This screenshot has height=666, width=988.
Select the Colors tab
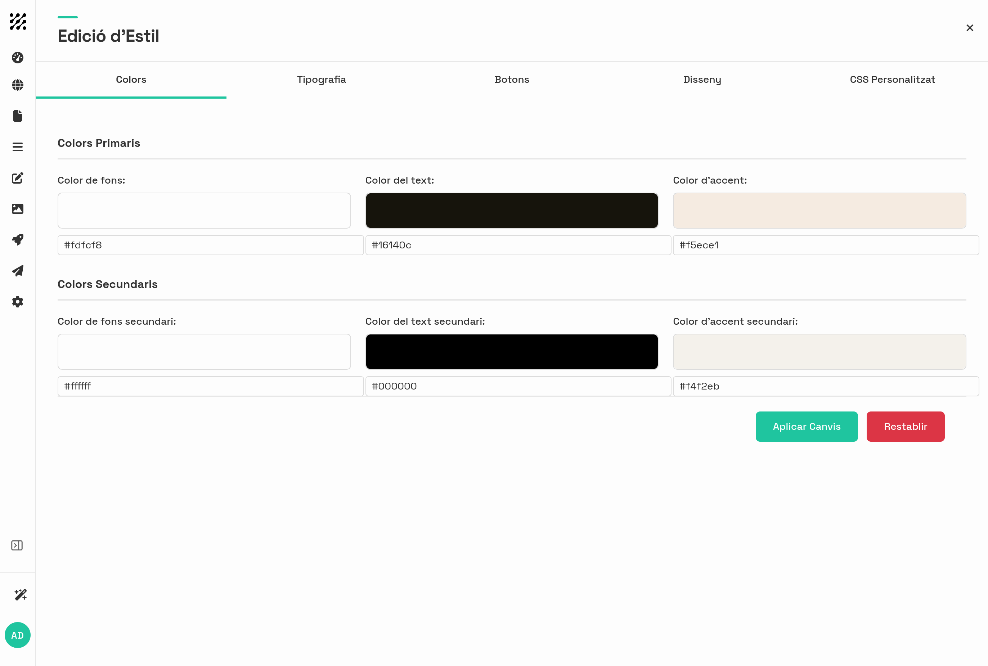tap(131, 80)
